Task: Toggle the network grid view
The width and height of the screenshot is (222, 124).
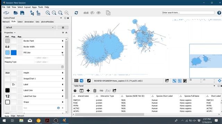Action: (76, 81)
